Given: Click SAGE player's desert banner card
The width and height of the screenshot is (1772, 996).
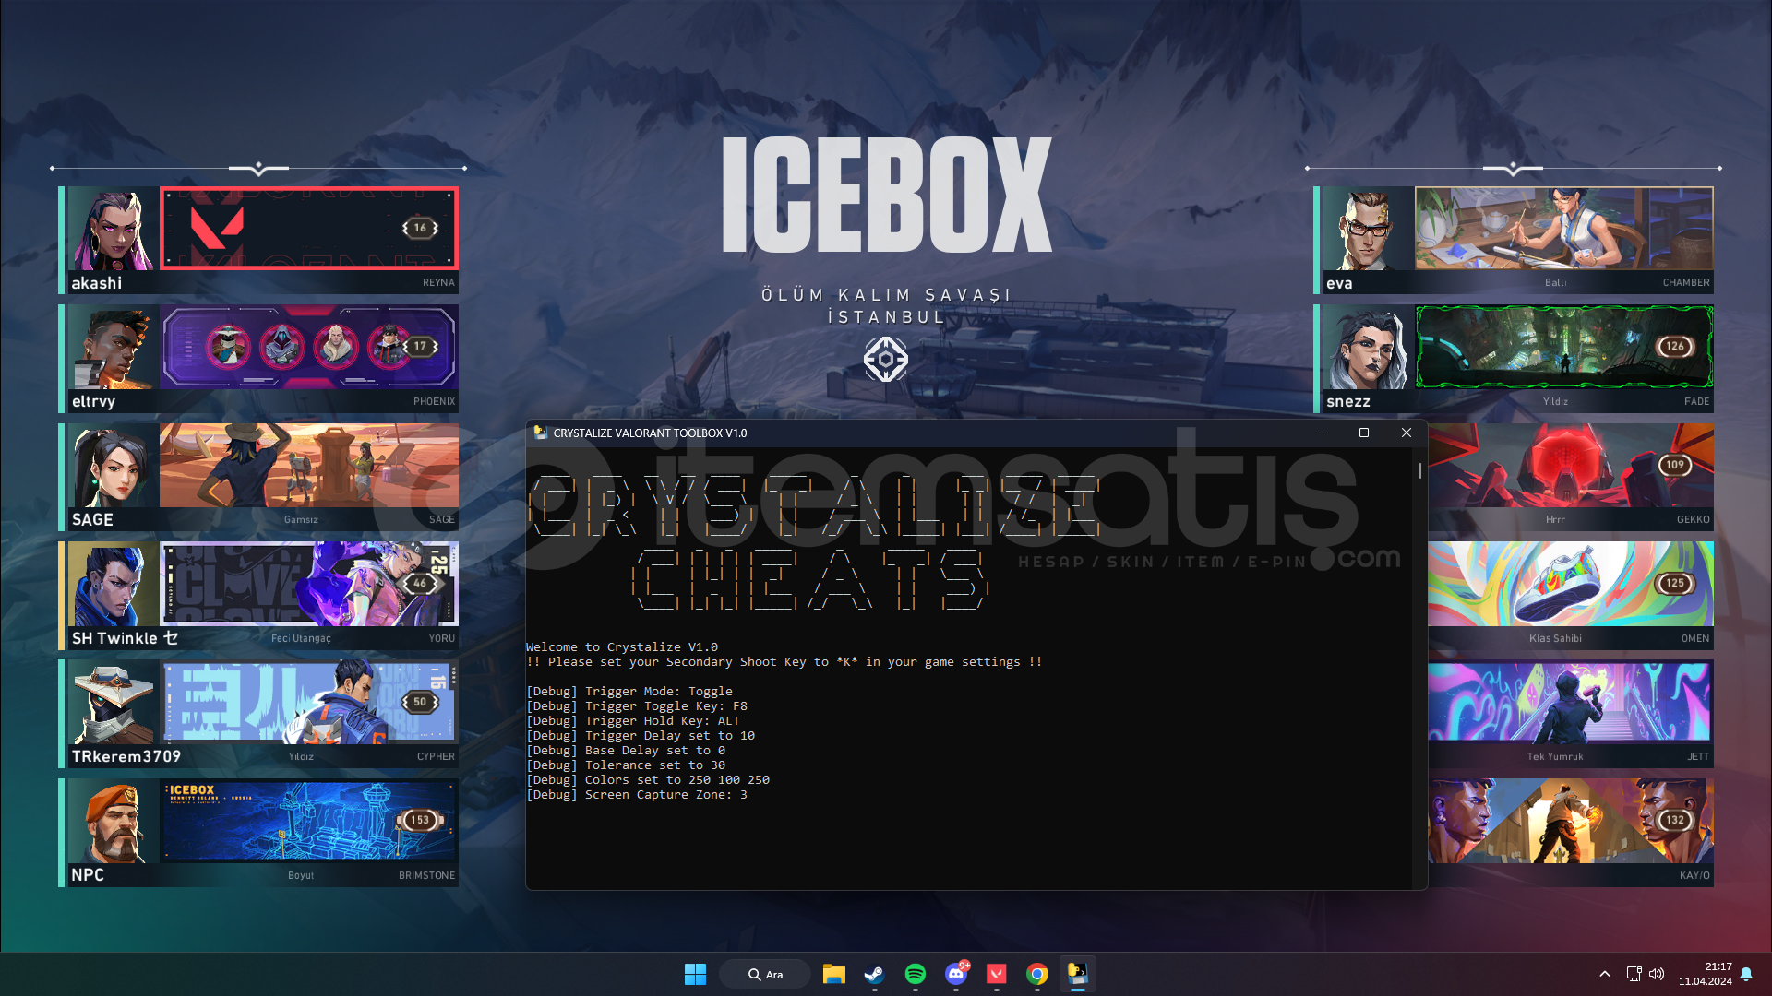Looking at the screenshot, I should [x=308, y=466].
